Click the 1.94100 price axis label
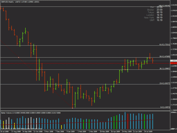The height and width of the screenshot is (133, 177). coord(174,16)
